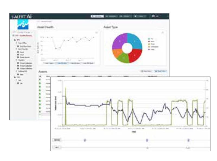Switch Assets to the highlighted Table View toggle

point(160,71)
